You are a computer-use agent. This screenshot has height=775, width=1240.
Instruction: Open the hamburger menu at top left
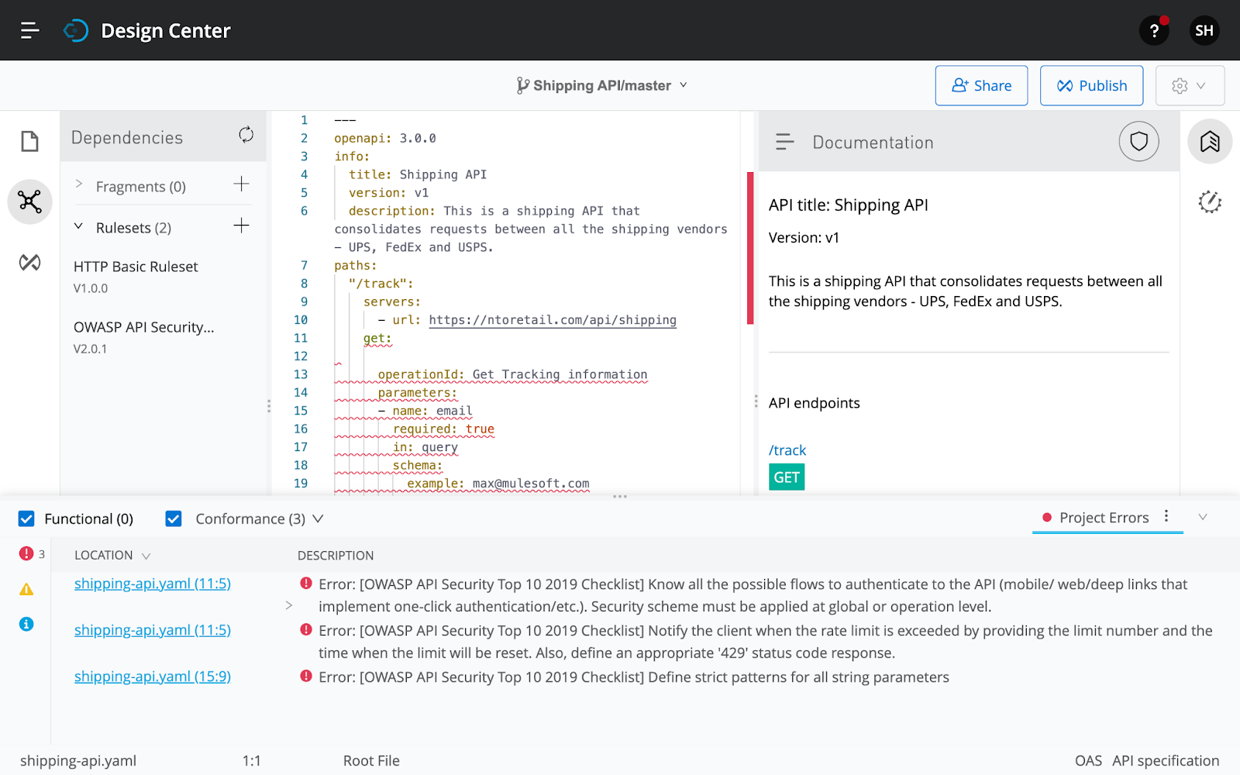[29, 30]
